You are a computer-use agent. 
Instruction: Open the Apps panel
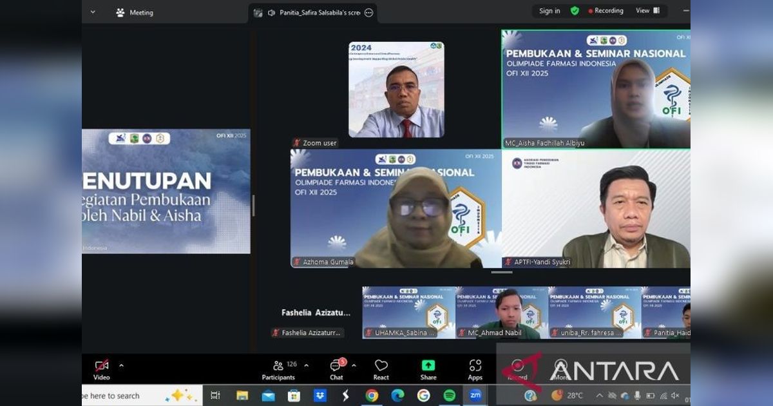(475, 370)
